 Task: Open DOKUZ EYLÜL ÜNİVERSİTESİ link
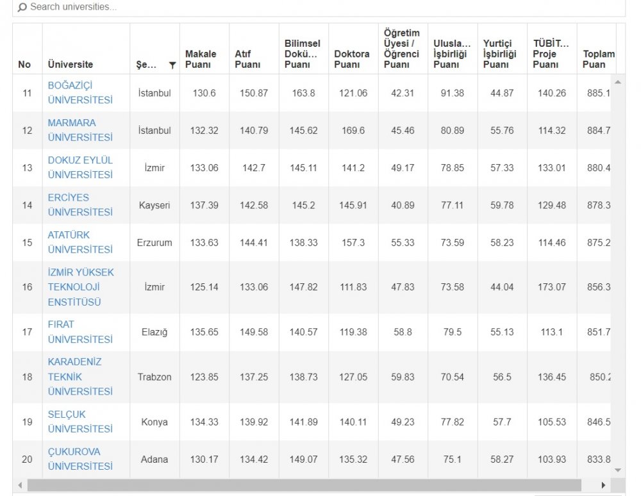pyautogui.click(x=80, y=167)
